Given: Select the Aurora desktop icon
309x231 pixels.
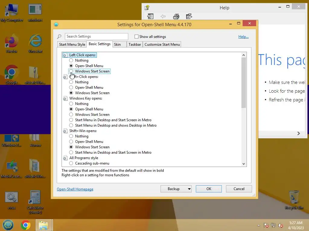Looking at the screenshot, I should [x=35, y=140].
